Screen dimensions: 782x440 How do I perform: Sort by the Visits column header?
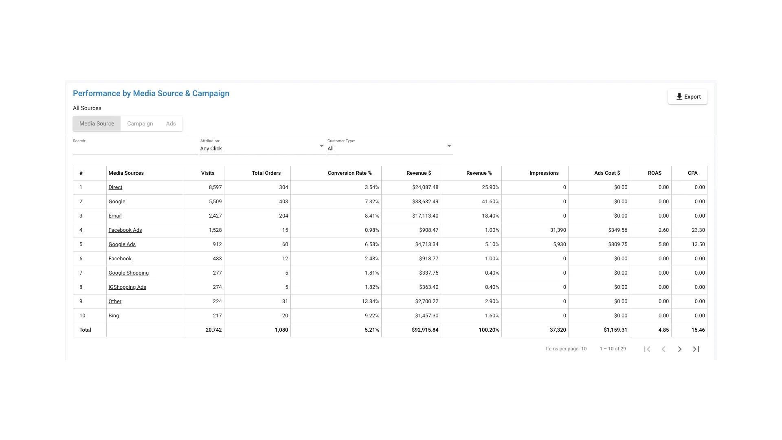click(x=207, y=173)
